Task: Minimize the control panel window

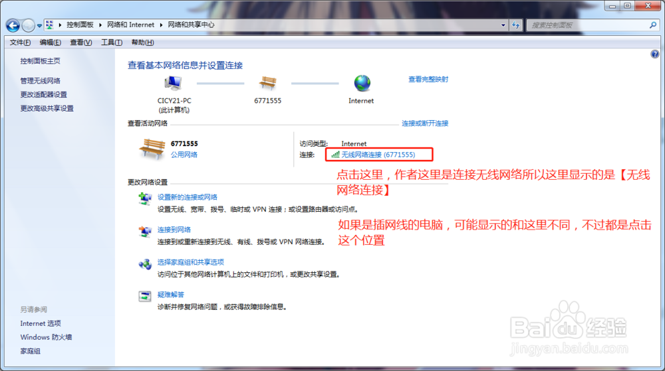Action: coord(612,6)
